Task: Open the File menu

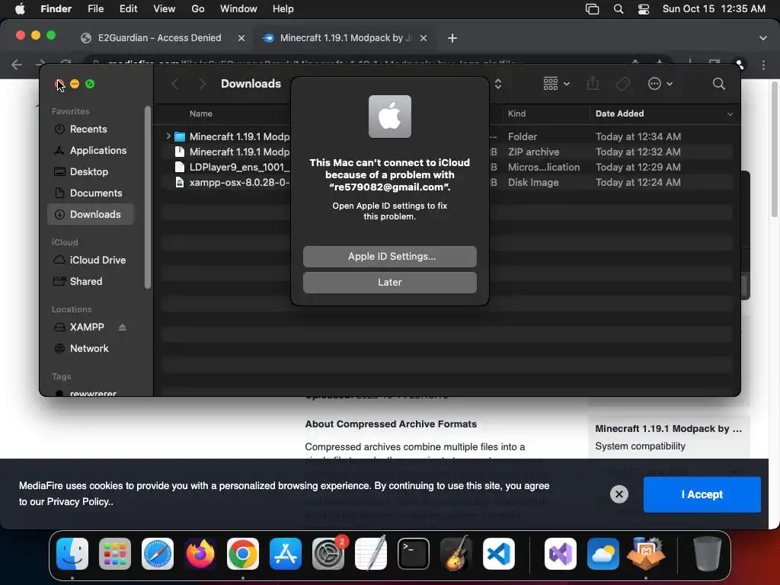Action: (x=95, y=9)
